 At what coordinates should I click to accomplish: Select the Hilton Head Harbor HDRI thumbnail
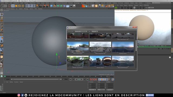pyautogui.click(x=78, y=47)
